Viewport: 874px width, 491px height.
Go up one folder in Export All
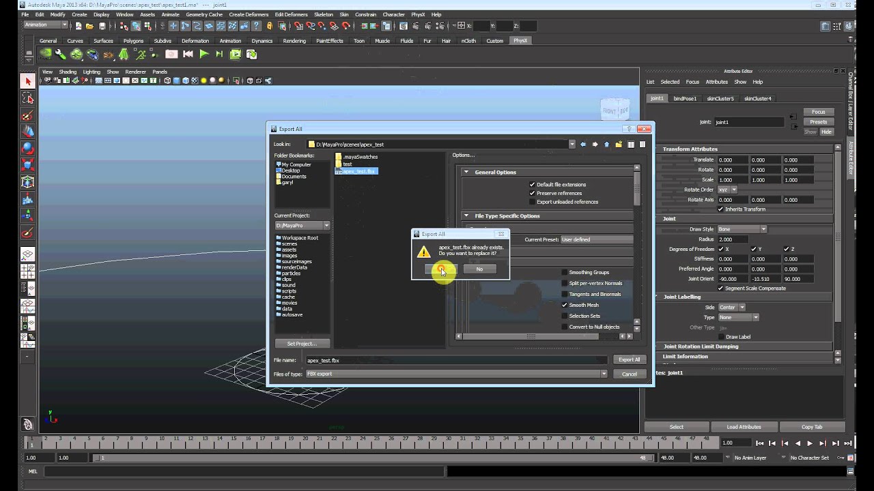point(606,145)
